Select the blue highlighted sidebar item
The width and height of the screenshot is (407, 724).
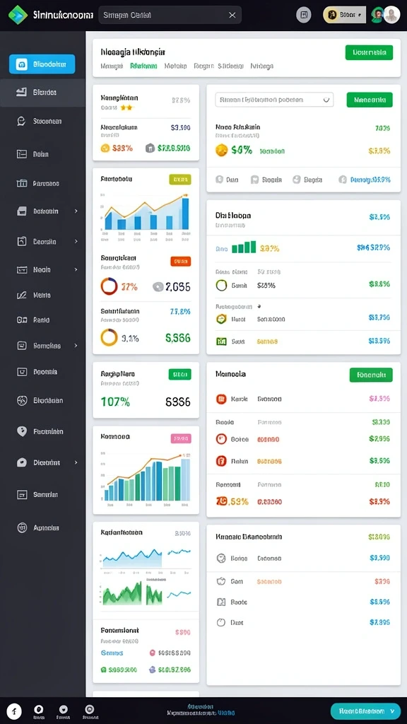pyautogui.click(x=42, y=64)
